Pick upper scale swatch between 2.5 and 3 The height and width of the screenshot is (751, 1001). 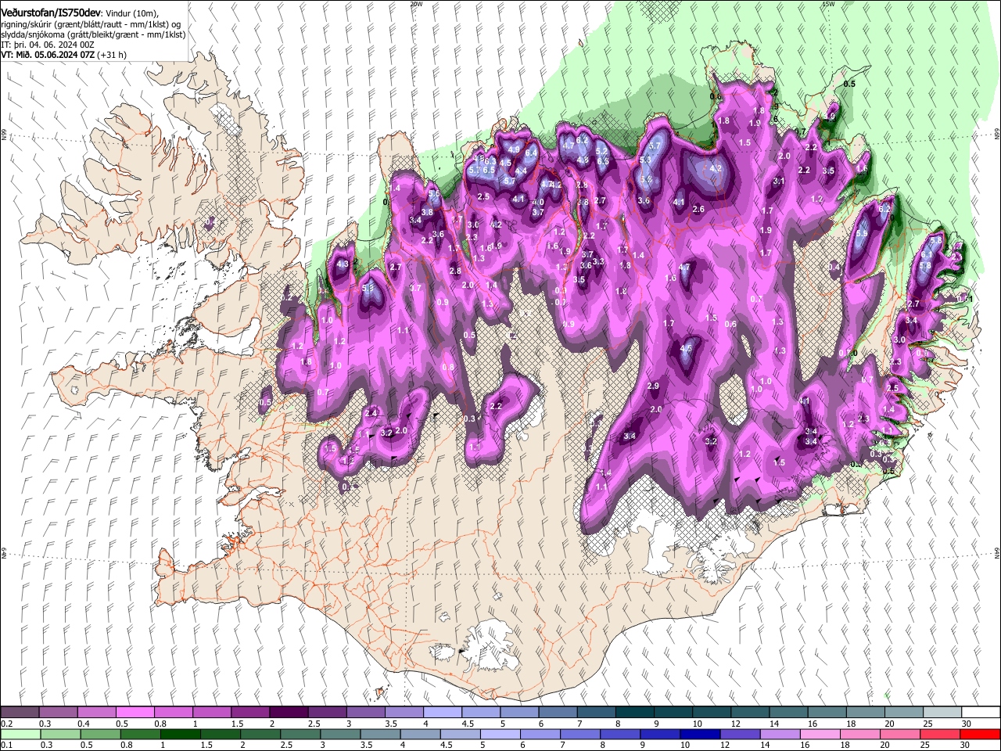point(326,713)
